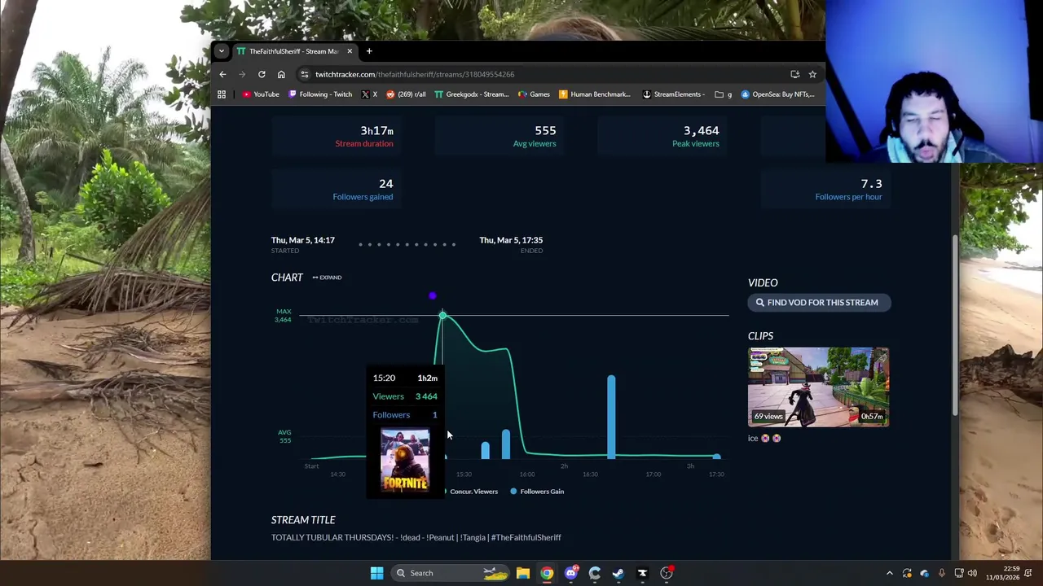View site information icon in address bar
This screenshot has width=1043, height=586.
(x=305, y=74)
